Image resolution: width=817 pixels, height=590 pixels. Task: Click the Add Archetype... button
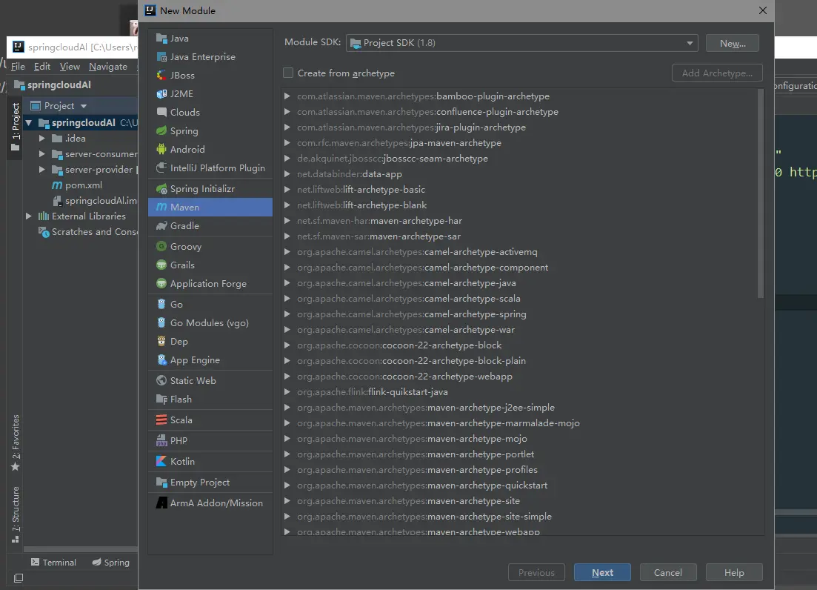[717, 73]
